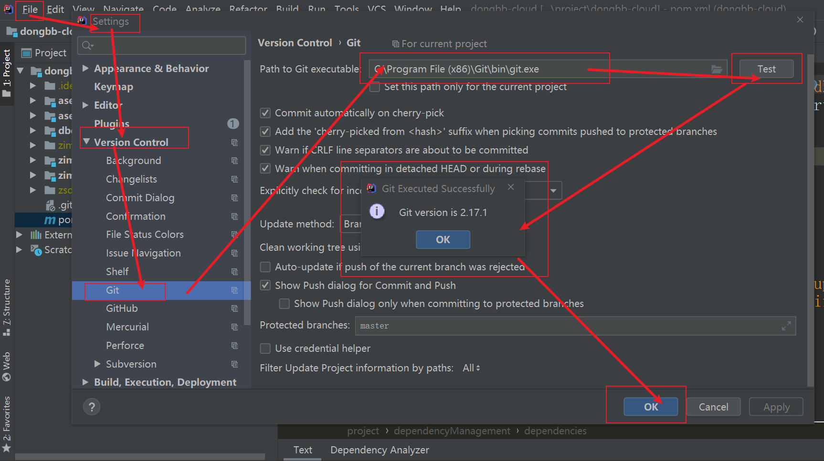Open Filter Update Project paths All selector
The height and width of the screenshot is (461, 824).
click(x=471, y=368)
